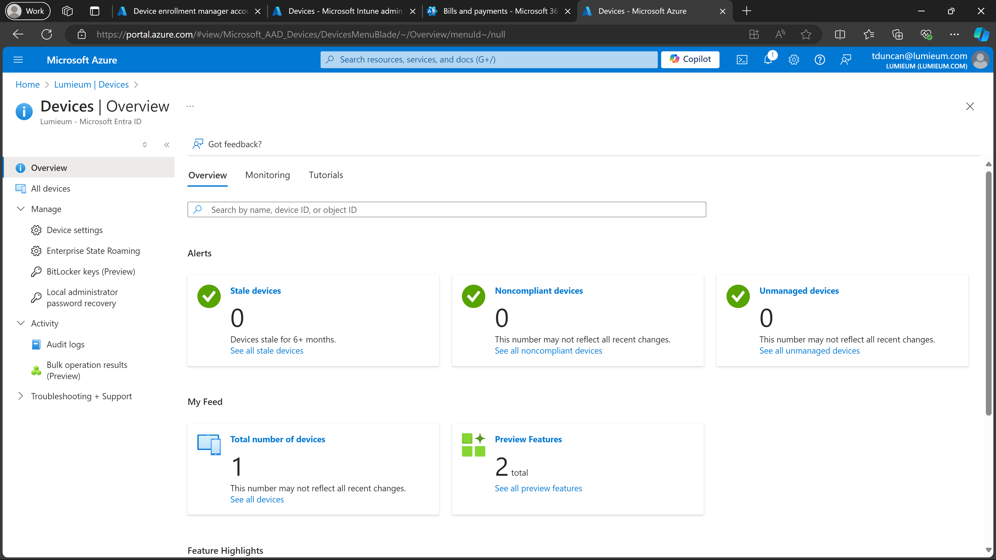Collapse the Manage section
Screen dimensions: 996x560
click(21, 209)
